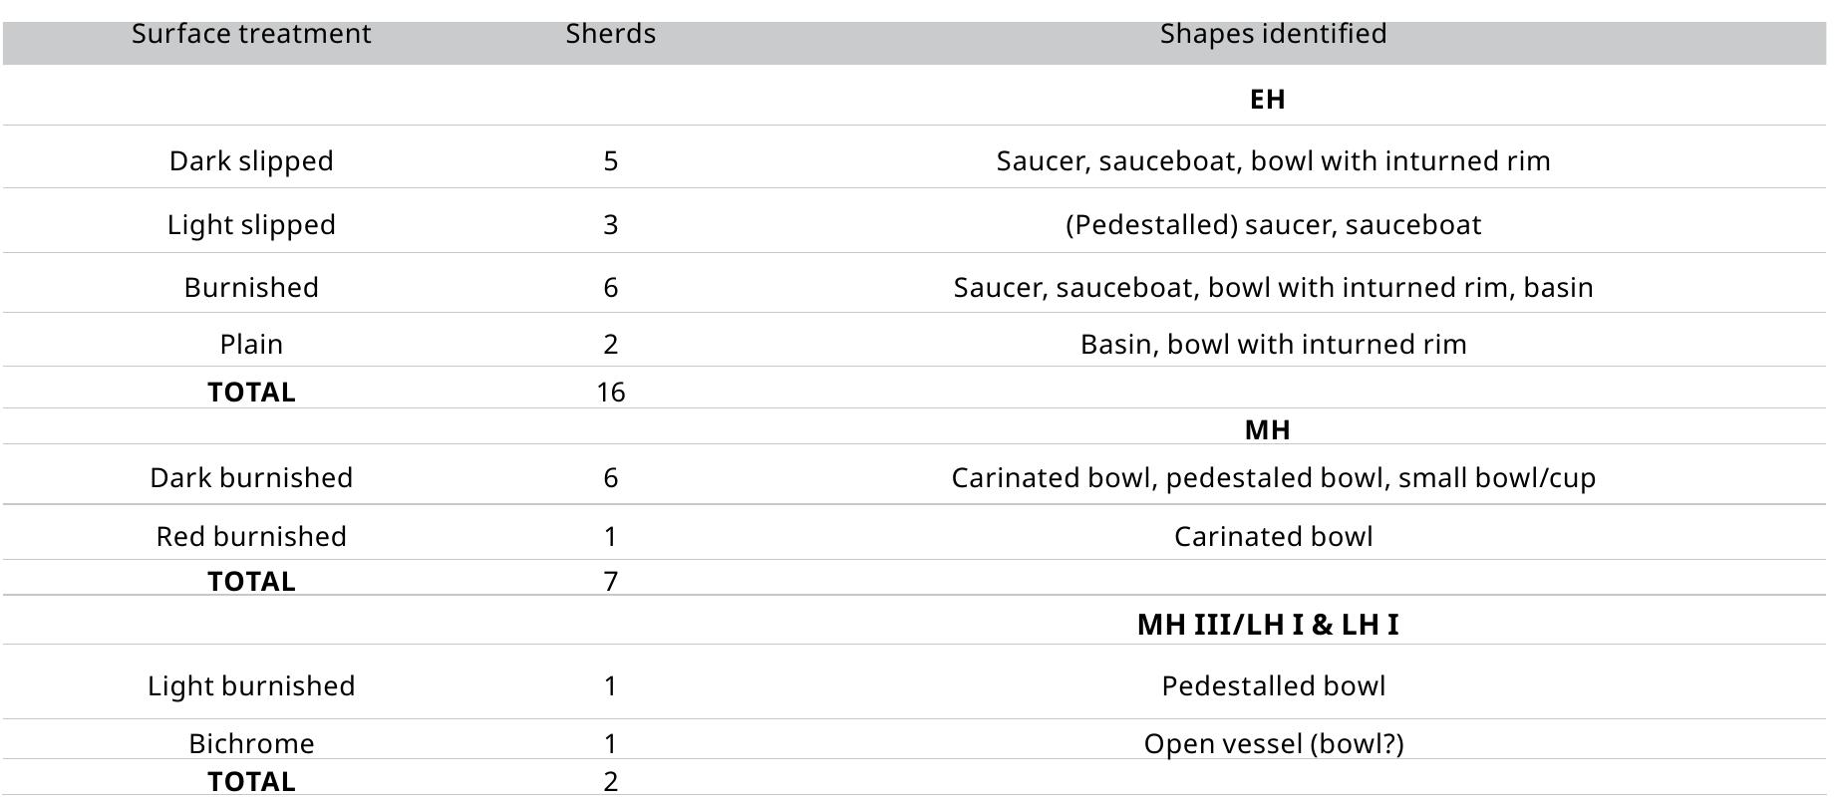Screen dimensions: 1834x799
Task: Select the standalone "MH" section heading
Action: click(1267, 430)
